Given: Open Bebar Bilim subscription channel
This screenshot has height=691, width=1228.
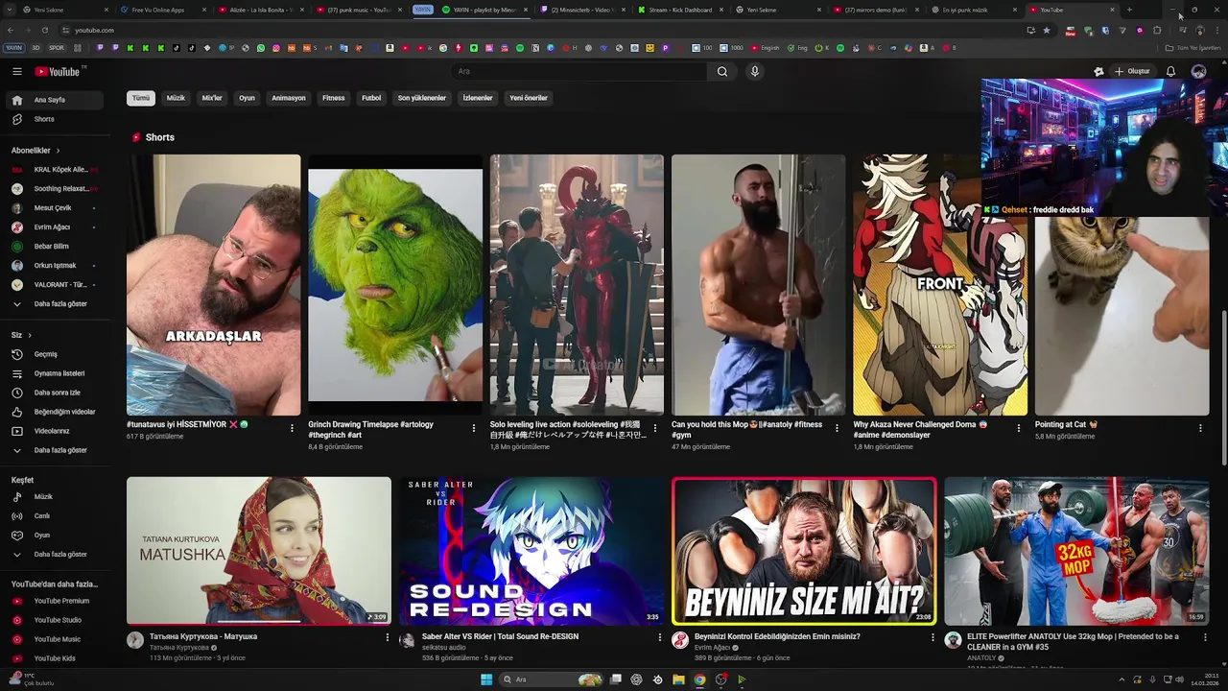Looking at the screenshot, I should 54,247.
